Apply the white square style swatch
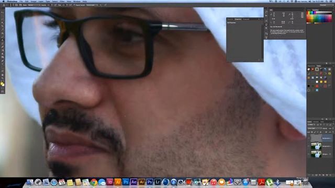 tap(317, 81)
